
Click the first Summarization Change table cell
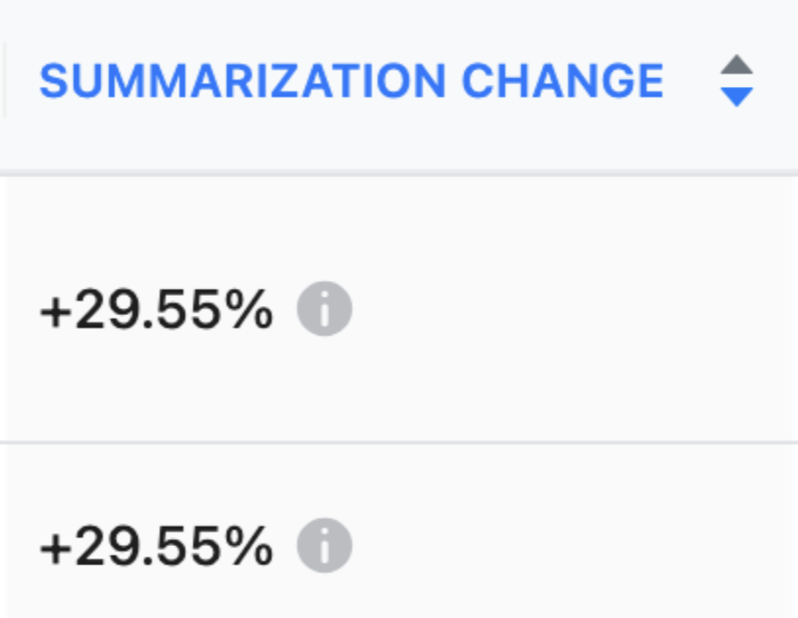tap(399, 309)
